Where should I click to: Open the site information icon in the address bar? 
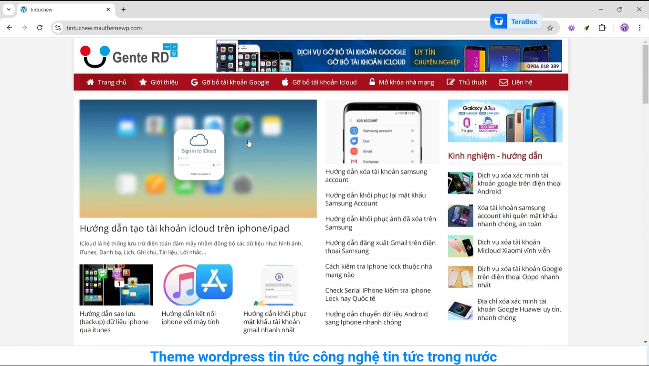(x=58, y=28)
